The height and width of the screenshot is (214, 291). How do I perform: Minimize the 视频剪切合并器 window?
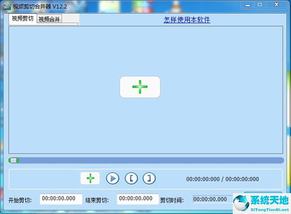pos(248,5)
